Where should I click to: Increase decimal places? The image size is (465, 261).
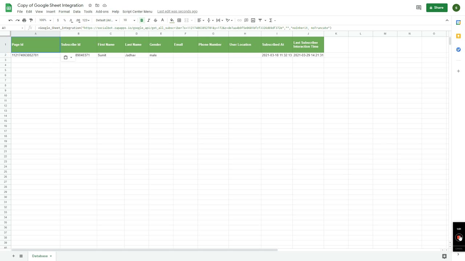(78, 20)
